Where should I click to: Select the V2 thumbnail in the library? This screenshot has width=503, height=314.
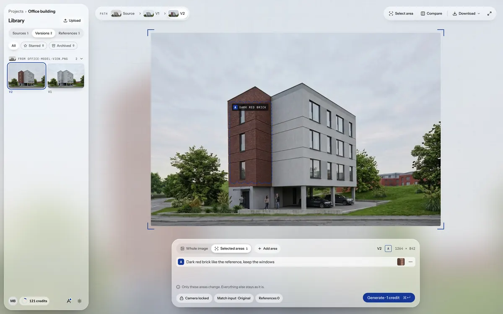(x=27, y=76)
